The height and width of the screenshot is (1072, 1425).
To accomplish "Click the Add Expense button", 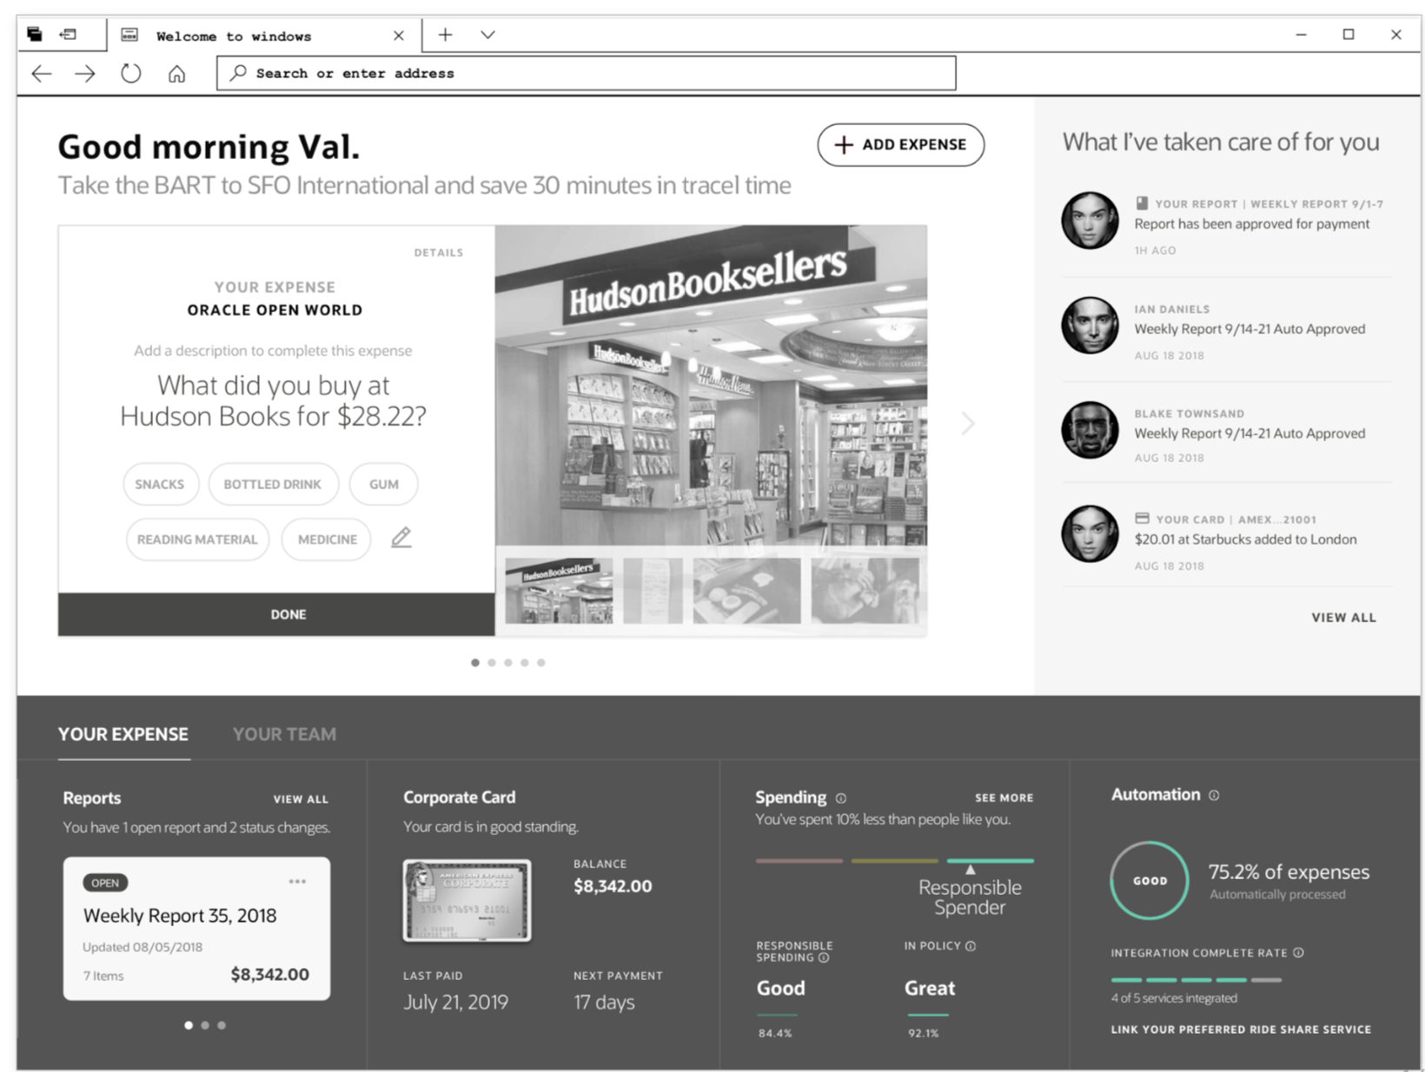I will tap(900, 145).
